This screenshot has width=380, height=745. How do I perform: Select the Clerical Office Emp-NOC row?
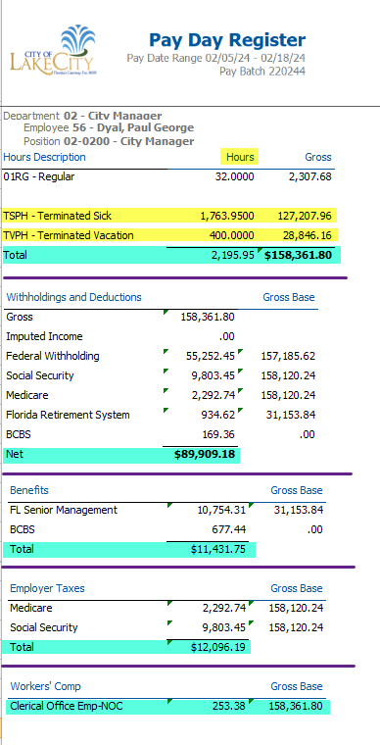pos(168,707)
